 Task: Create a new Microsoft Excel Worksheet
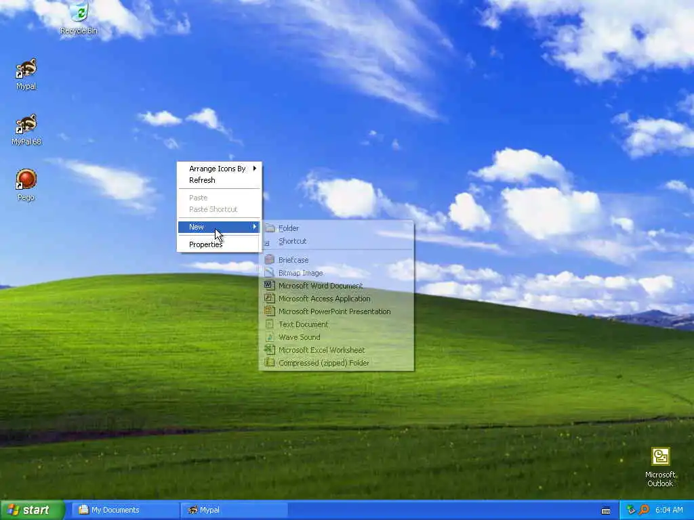point(337,350)
